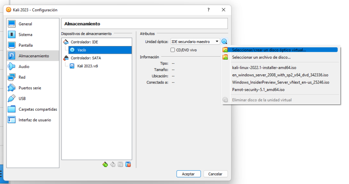Pick kali-linux-2022.1-installer-amd64.iso
Image resolution: width=349 pixels, height=184 pixels.
pyautogui.click(x=280, y=68)
